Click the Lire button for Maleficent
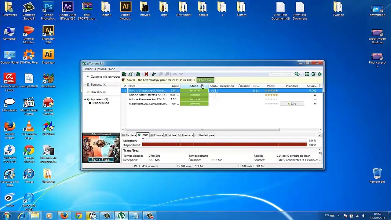Image resolution: width=391 pixels, height=220 pixels. coord(292,104)
